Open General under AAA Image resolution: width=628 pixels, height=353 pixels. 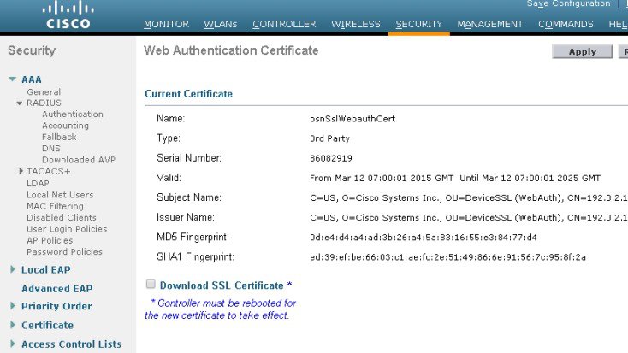pos(44,92)
